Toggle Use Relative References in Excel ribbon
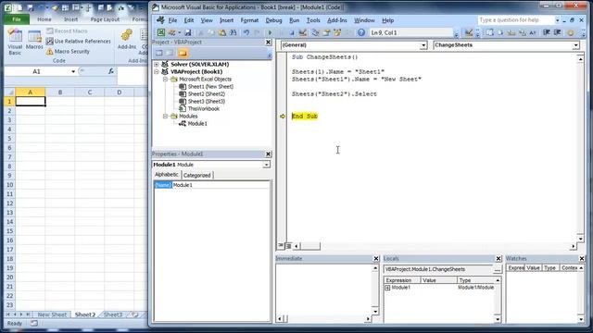The width and height of the screenshot is (593, 333). 78,41
